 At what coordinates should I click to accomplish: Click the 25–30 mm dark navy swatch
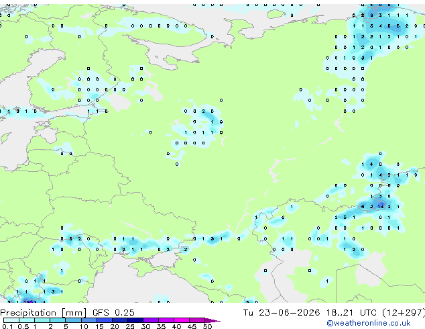coord(135,320)
